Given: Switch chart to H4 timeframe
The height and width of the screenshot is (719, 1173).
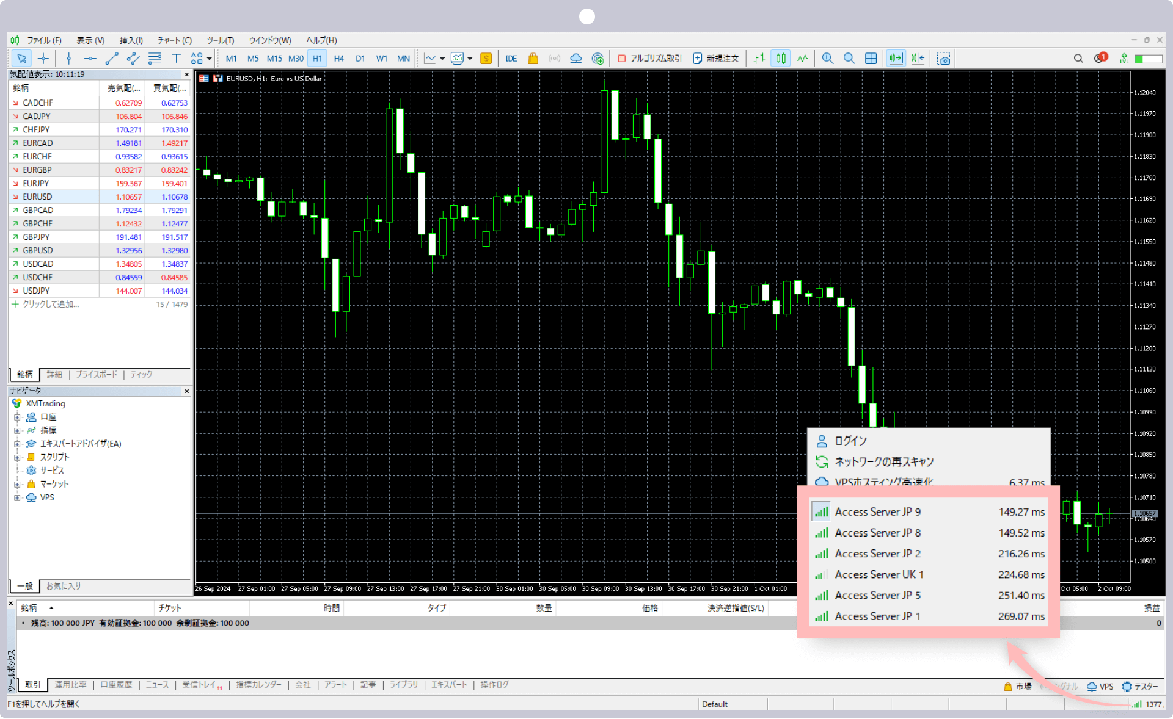Looking at the screenshot, I should [x=339, y=59].
